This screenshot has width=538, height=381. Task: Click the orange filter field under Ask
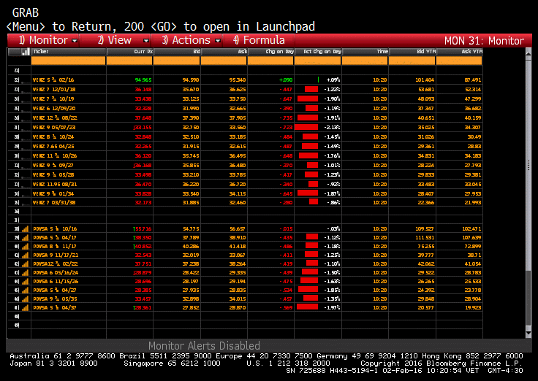(x=224, y=61)
